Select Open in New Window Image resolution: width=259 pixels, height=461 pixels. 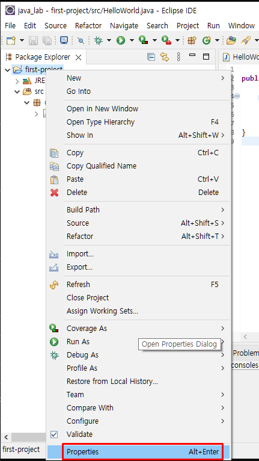coord(138,109)
